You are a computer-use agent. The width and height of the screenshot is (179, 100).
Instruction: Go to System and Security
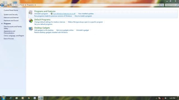(11, 15)
